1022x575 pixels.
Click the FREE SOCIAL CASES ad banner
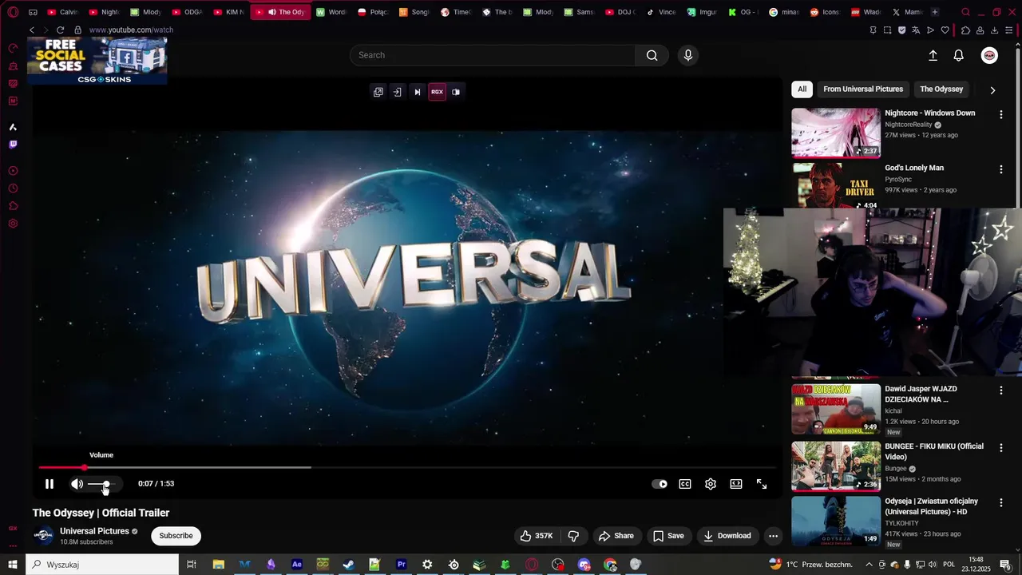[x=97, y=61]
